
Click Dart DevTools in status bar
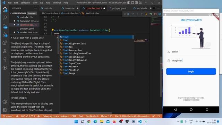[92, 116]
